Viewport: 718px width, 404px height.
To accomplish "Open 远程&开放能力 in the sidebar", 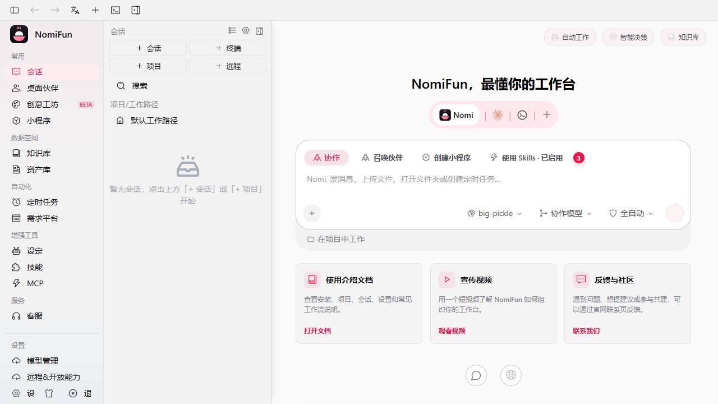I will click(52, 377).
